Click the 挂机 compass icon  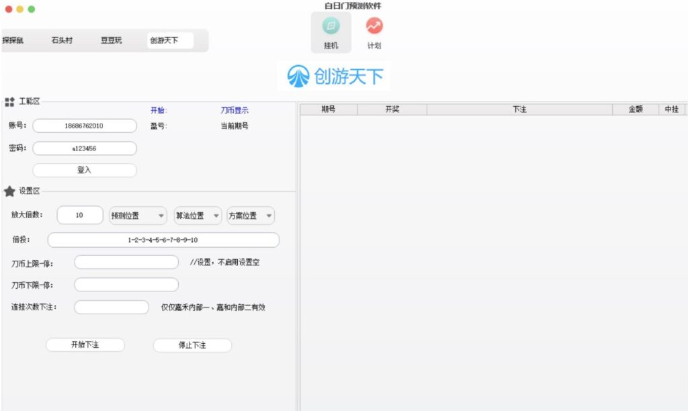pyautogui.click(x=329, y=27)
